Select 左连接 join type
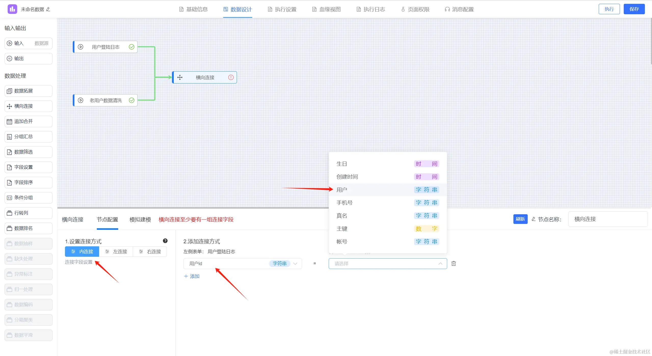This screenshot has height=356, width=652. (x=116, y=251)
